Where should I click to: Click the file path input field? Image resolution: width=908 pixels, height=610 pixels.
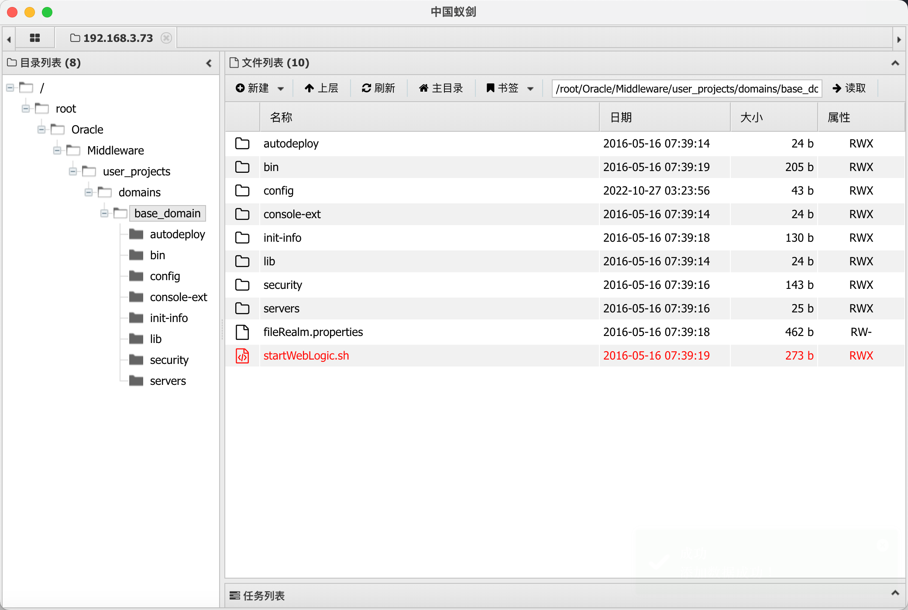[686, 89]
